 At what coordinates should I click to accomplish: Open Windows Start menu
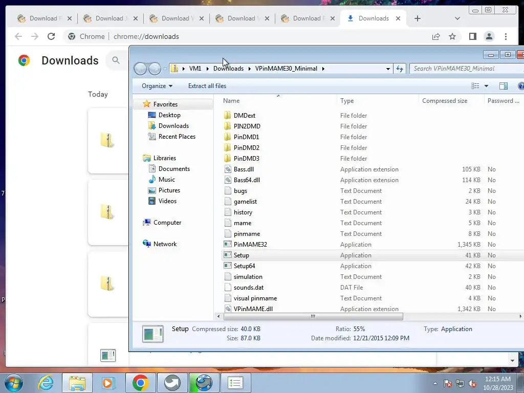pyautogui.click(x=13, y=383)
